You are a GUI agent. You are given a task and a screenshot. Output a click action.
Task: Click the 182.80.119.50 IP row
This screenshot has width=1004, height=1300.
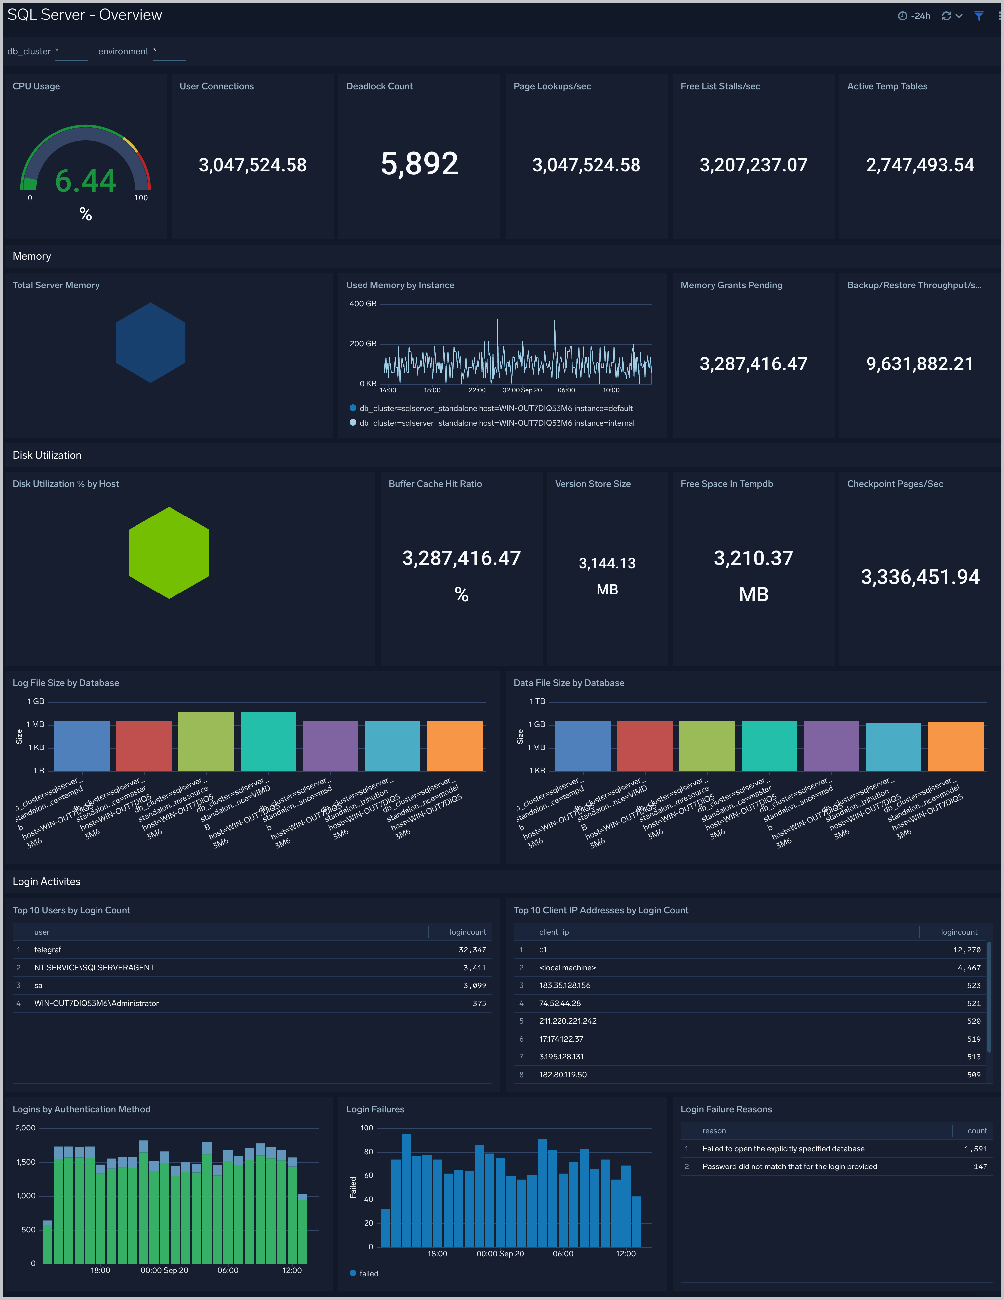coord(750,1074)
